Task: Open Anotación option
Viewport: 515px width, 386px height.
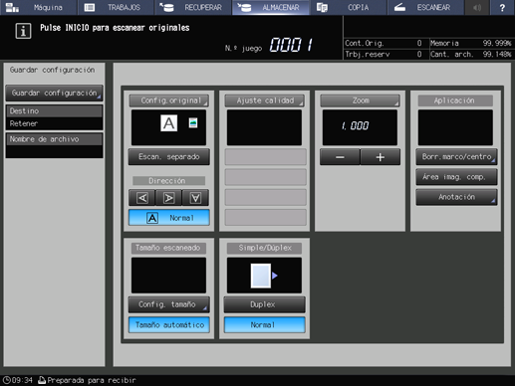Action: (456, 197)
